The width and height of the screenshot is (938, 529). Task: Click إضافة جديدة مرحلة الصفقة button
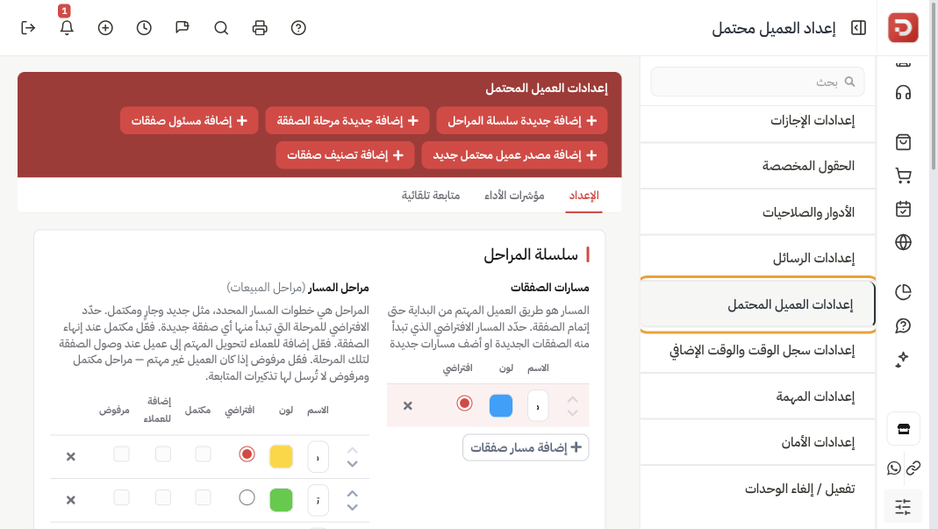[347, 121]
